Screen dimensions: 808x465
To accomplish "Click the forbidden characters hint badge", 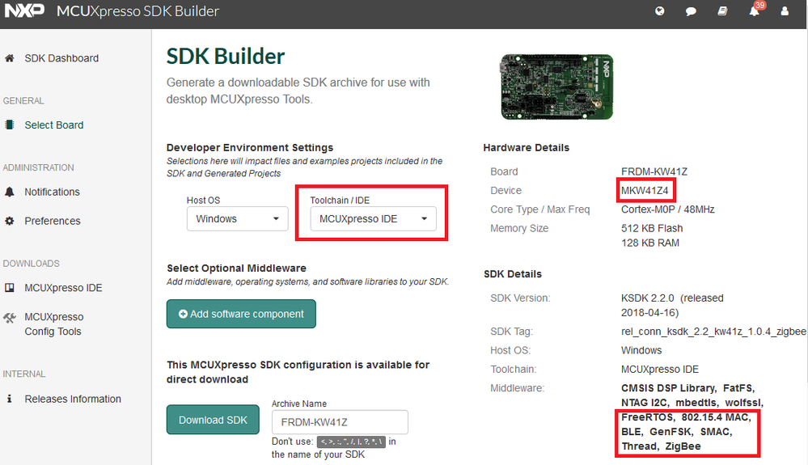I will (351, 442).
